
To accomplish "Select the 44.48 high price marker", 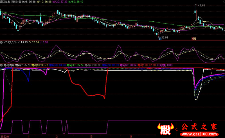I will tap(201, 5).
